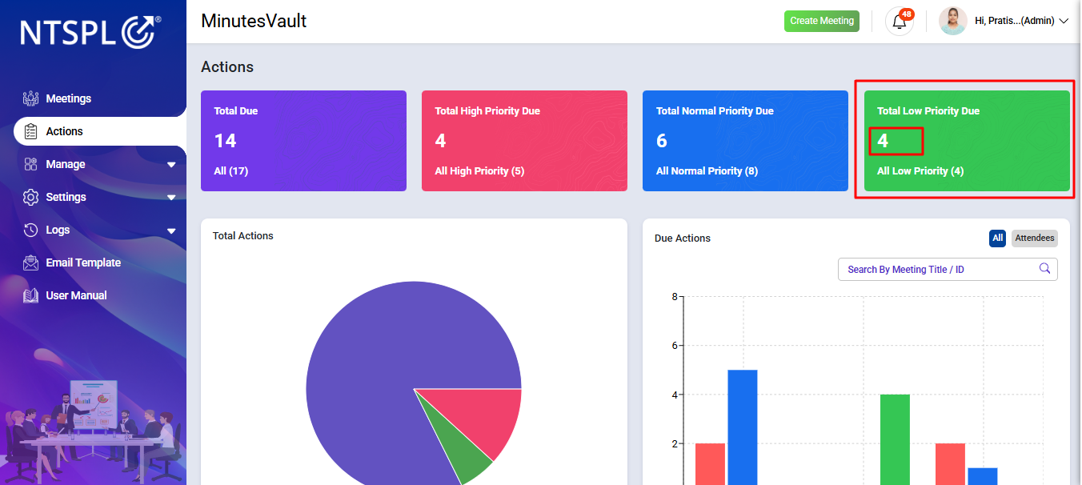
Task: Click the Meetings sidebar icon
Action: pyautogui.click(x=31, y=98)
